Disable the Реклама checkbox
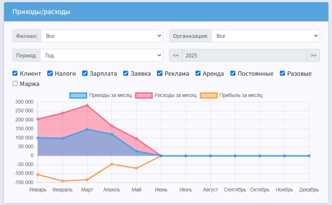The image size is (332, 205). click(160, 73)
